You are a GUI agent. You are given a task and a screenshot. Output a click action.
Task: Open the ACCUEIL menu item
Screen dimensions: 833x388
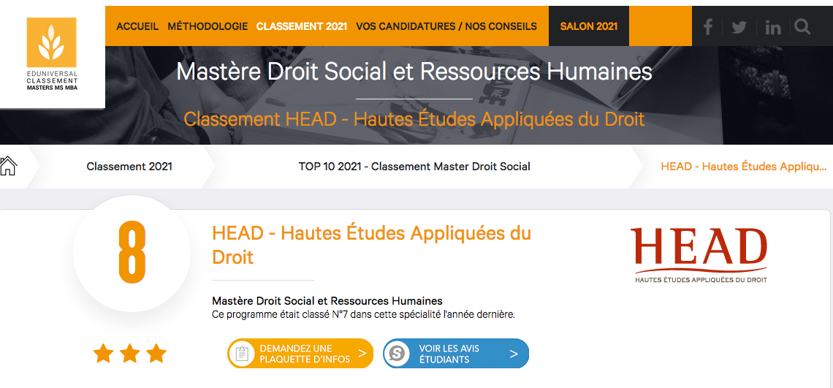137,26
